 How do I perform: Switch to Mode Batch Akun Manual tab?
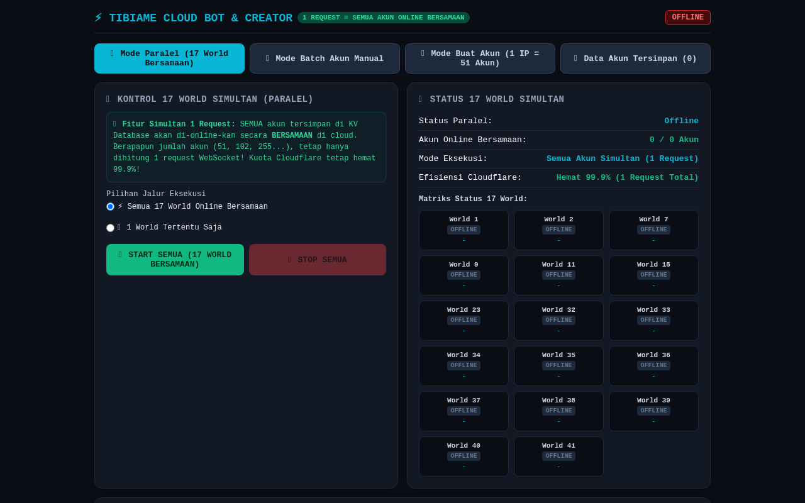point(325,58)
